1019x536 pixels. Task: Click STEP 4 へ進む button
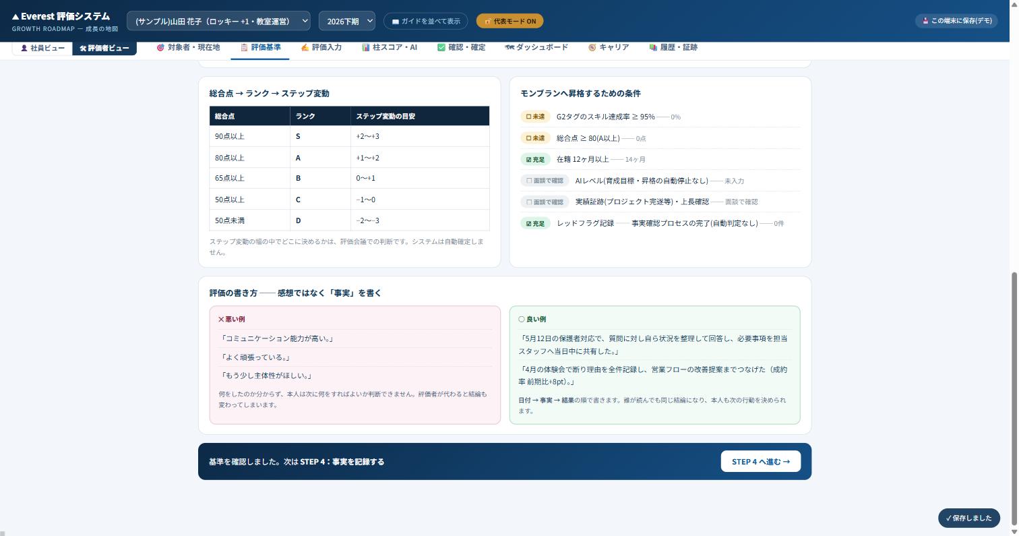pos(761,461)
